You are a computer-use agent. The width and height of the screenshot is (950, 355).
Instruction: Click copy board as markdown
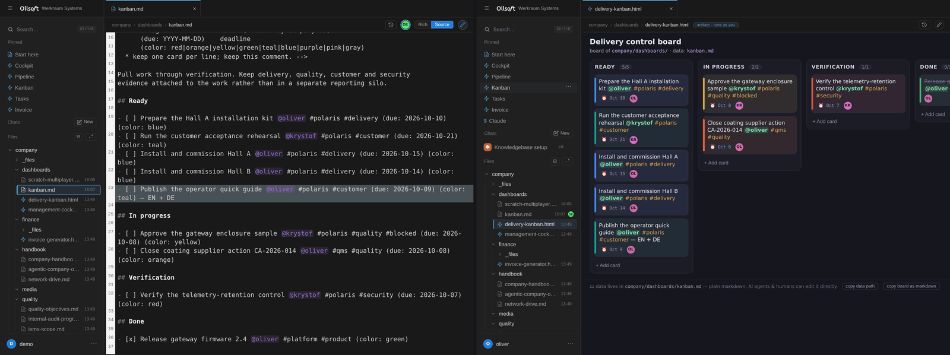click(x=911, y=286)
